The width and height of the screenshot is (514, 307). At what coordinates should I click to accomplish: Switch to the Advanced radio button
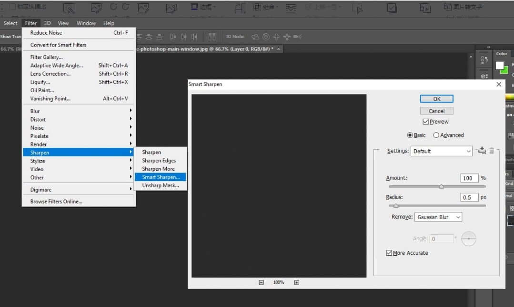click(436, 135)
